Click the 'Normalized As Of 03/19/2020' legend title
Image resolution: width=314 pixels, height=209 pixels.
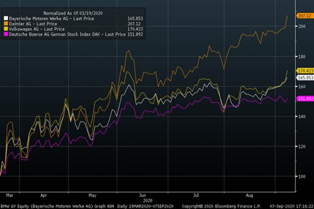click(x=73, y=13)
